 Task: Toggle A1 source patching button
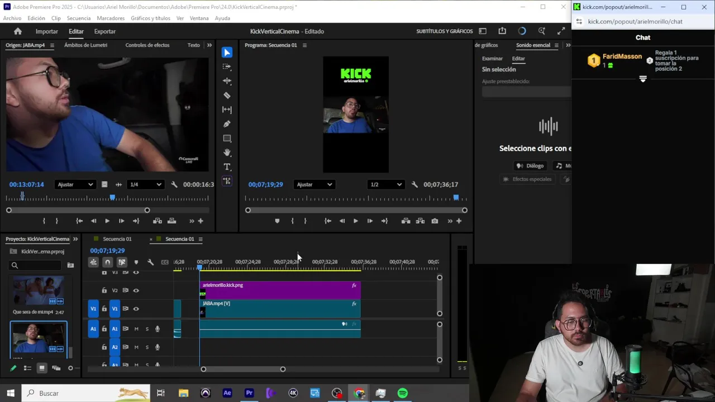pos(93,329)
